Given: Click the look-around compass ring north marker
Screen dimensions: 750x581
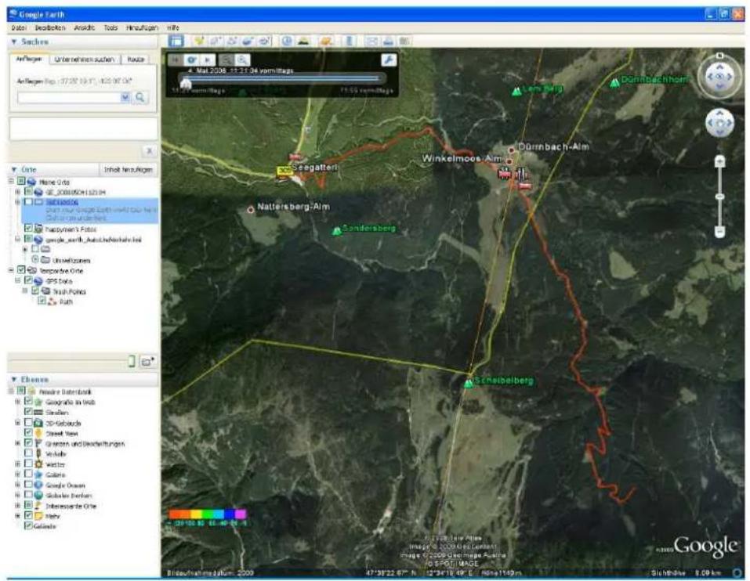Looking at the screenshot, I should [x=720, y=56].
